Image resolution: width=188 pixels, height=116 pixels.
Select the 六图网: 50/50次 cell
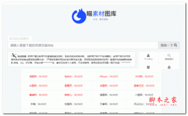pos(144,95)
